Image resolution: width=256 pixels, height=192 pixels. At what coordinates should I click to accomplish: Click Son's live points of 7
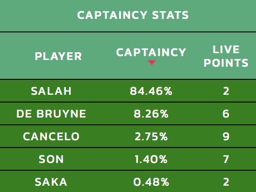226,159
